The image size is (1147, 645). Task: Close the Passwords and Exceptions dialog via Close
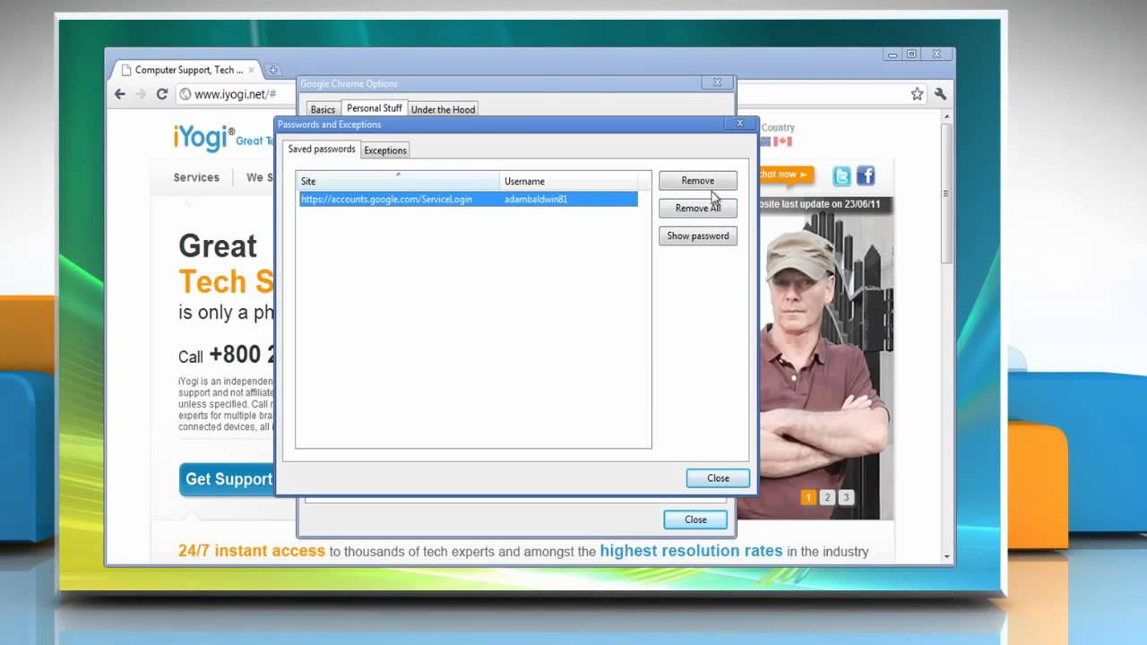(718, 478)
